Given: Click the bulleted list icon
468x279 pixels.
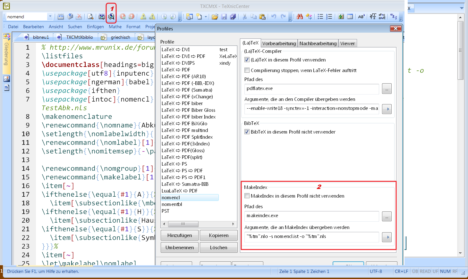Looking at the screenshot, I should pos(320,17).
